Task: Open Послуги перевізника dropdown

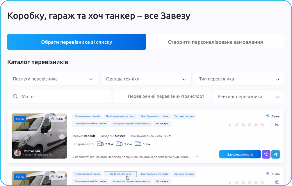Action: [53, 79]
